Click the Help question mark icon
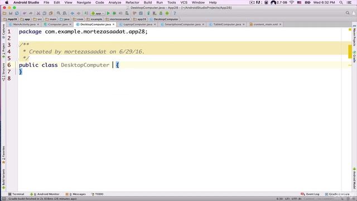The width and height of the screenshot is (357, 201). [x=175, y=13]
